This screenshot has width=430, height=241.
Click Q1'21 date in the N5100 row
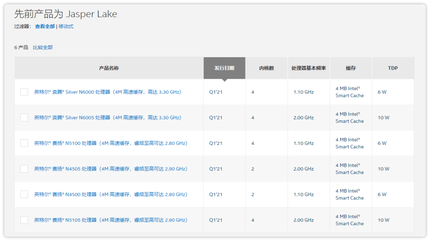215,143
